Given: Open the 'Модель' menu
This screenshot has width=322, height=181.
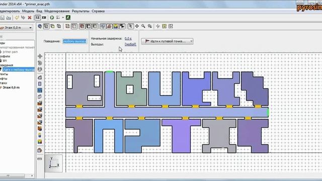Looking at the screenshot, I should coord(28,11).
